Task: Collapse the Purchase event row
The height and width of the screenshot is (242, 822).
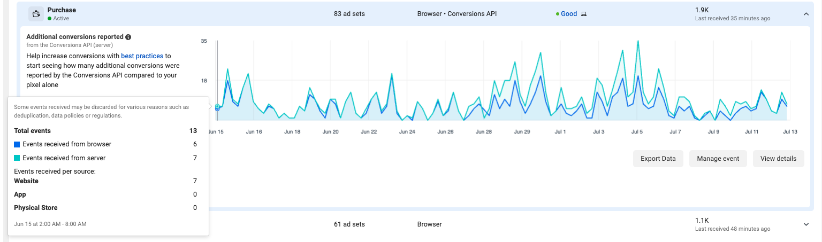Action: 806,14
